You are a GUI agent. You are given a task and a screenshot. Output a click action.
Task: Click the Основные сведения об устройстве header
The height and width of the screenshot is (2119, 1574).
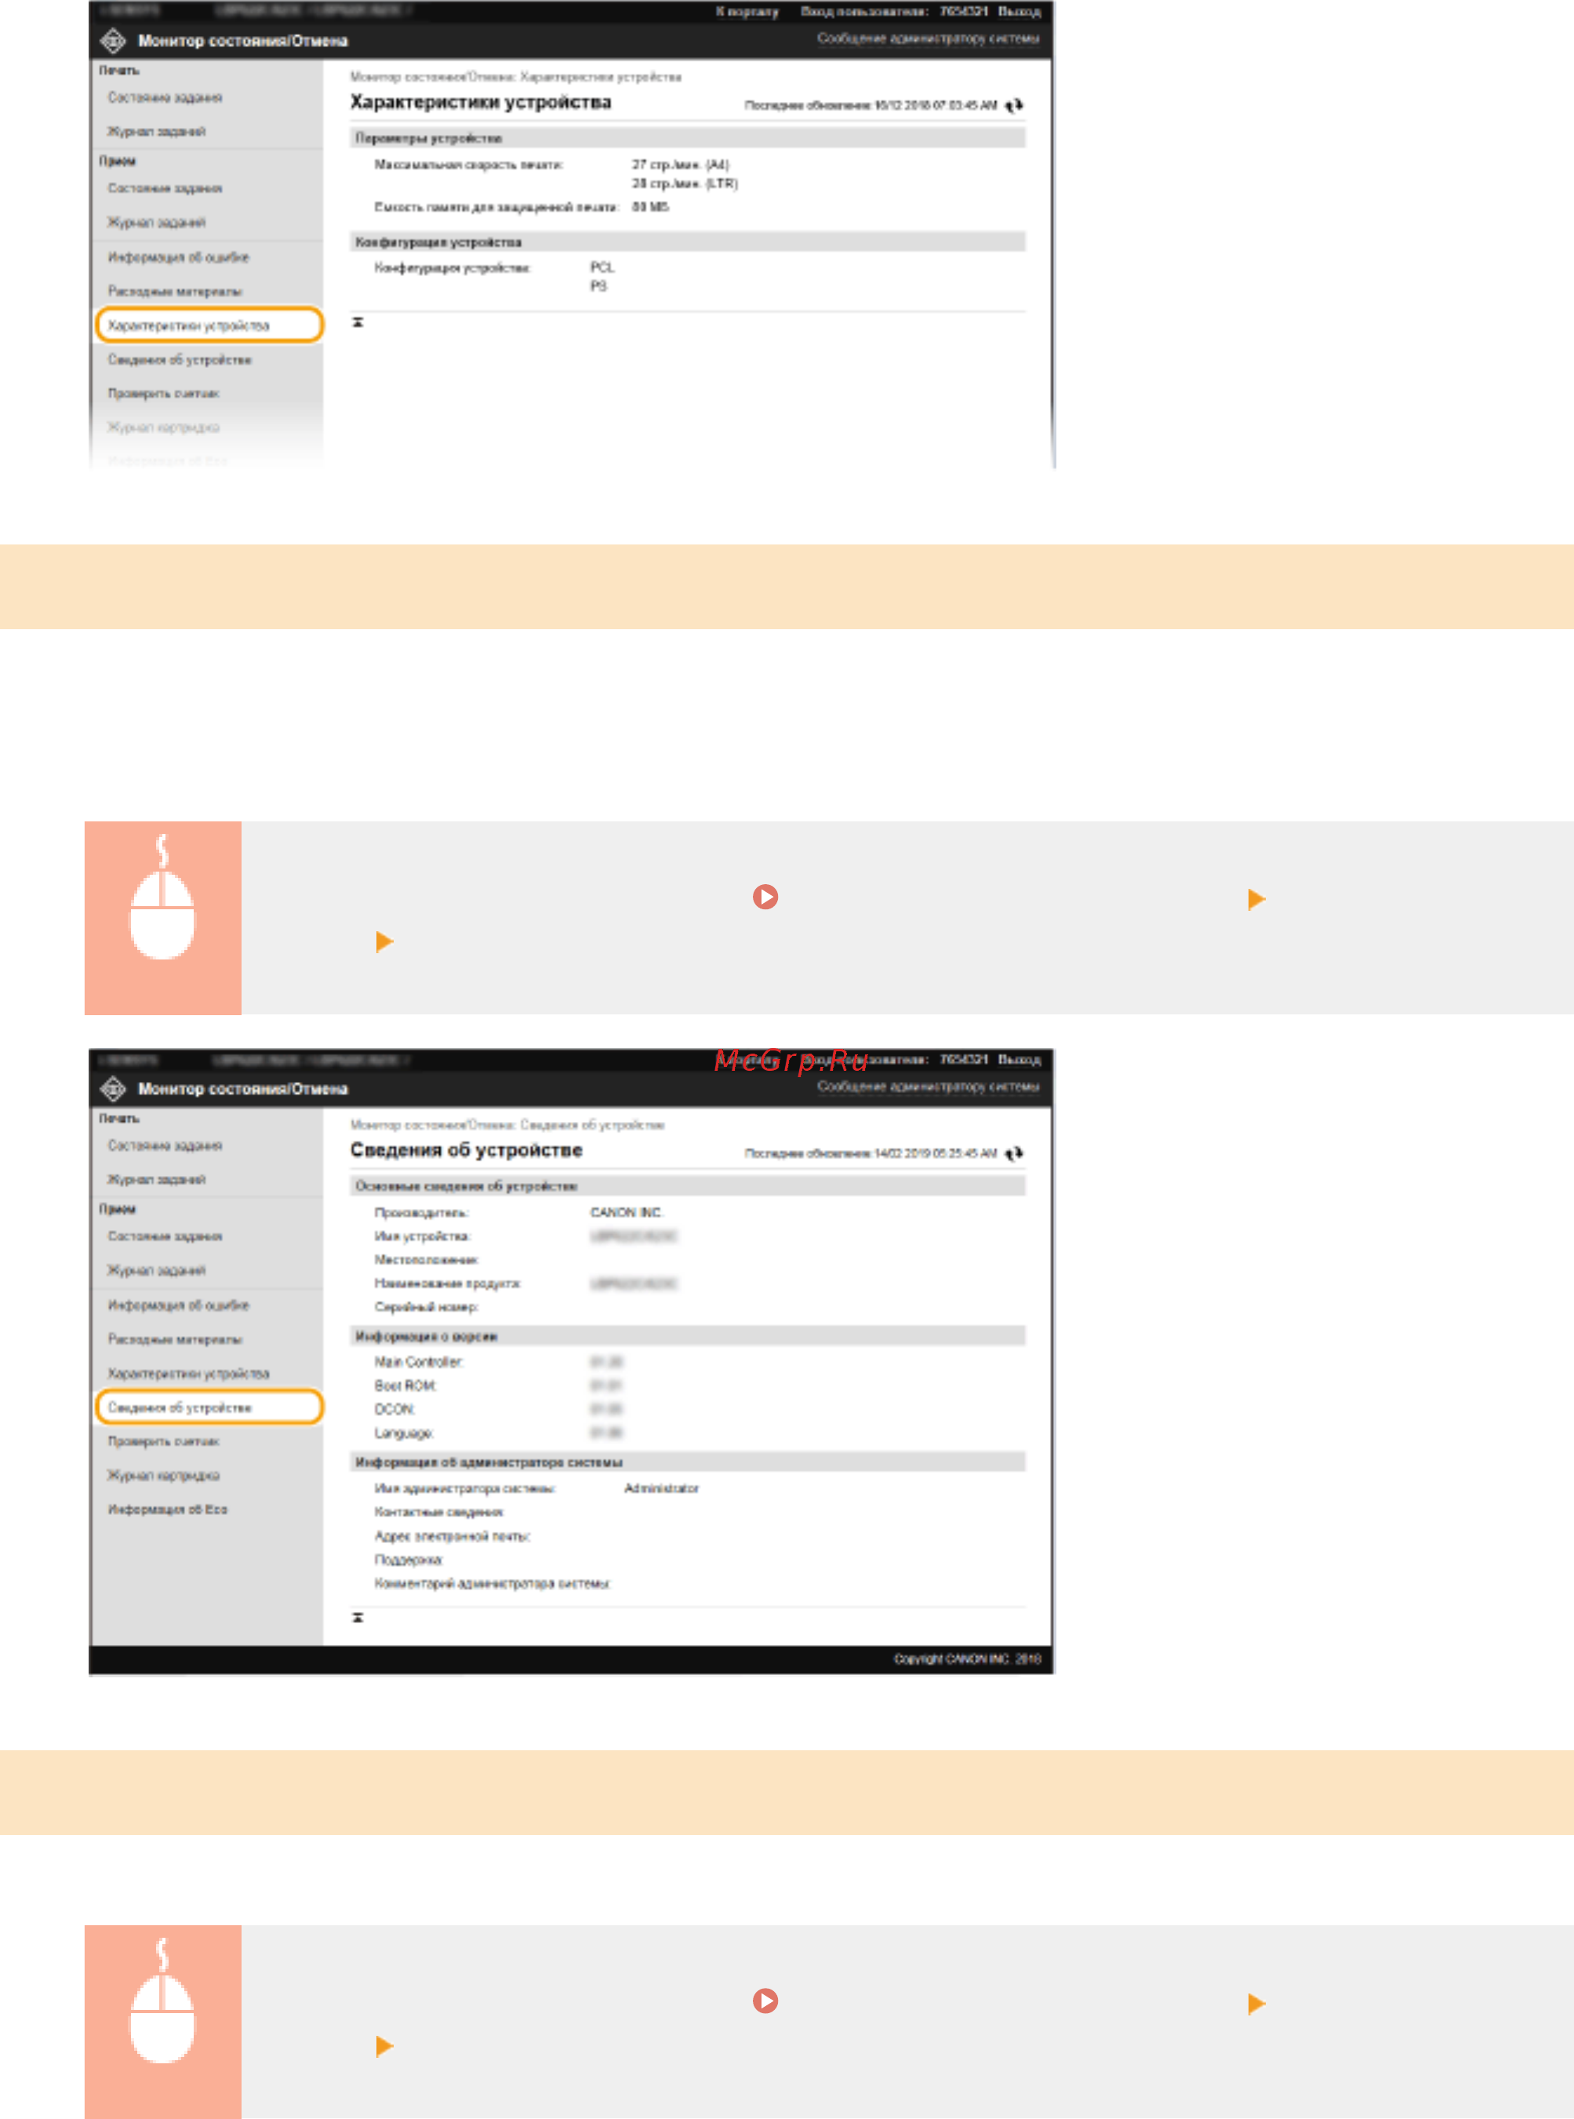pos(687,1185)
